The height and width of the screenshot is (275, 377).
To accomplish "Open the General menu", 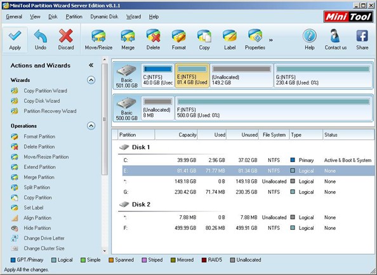I will tap(14, 17).
